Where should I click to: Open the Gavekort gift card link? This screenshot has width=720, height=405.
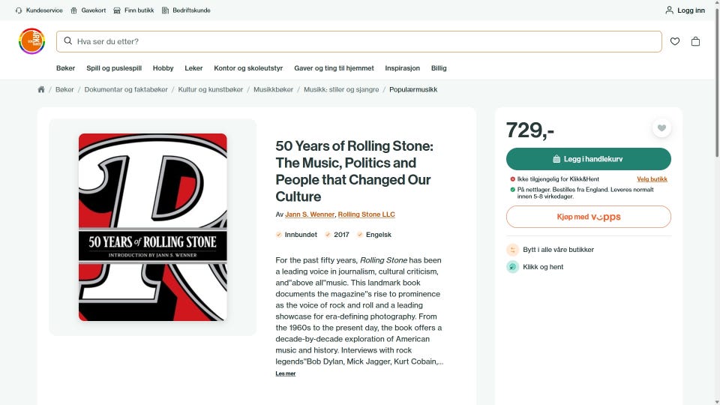[x=88, y=10]
